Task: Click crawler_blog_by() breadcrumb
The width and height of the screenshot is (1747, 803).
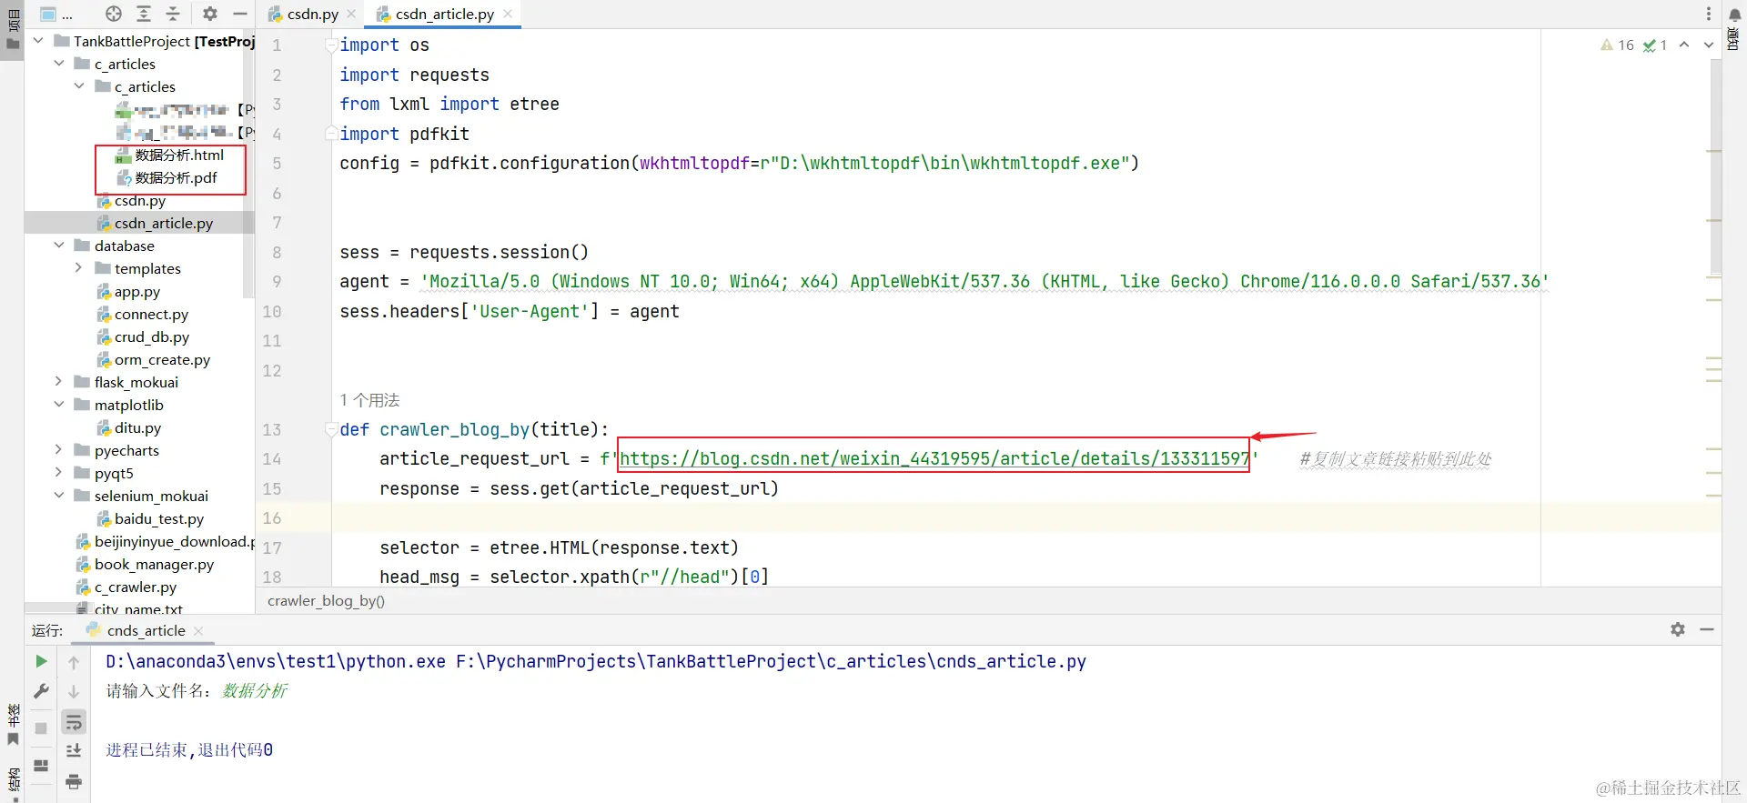Action: click(x=326, y=601)
